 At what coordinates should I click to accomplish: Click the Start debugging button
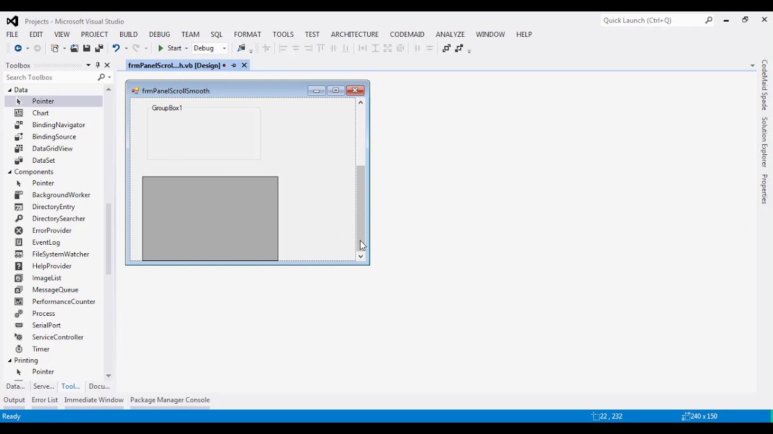coord(169,48)
